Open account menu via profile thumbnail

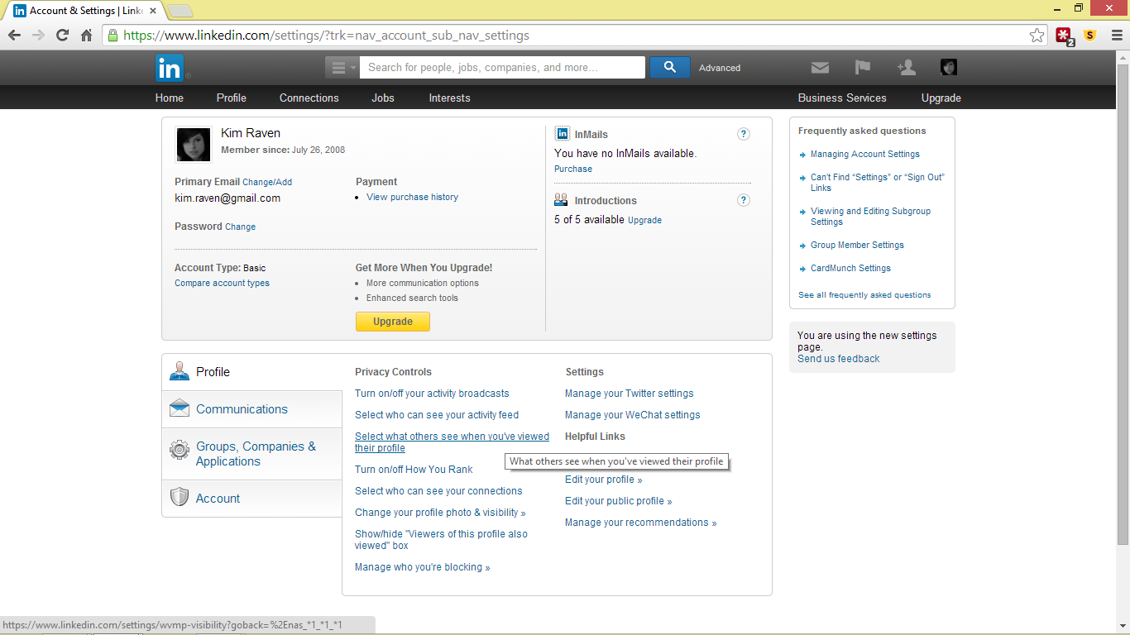[x=949, y=68]
